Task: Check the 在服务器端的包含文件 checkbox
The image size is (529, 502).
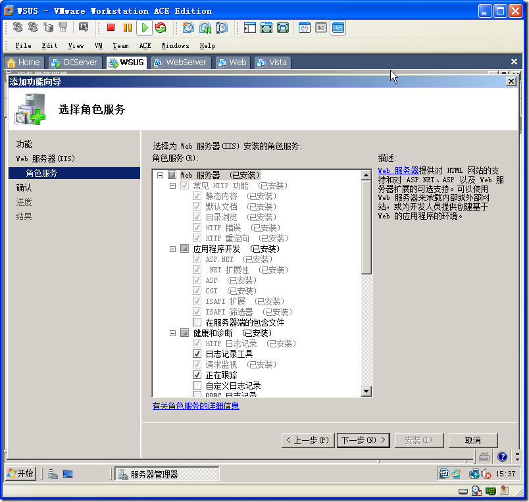Action: tap(197, 322)
